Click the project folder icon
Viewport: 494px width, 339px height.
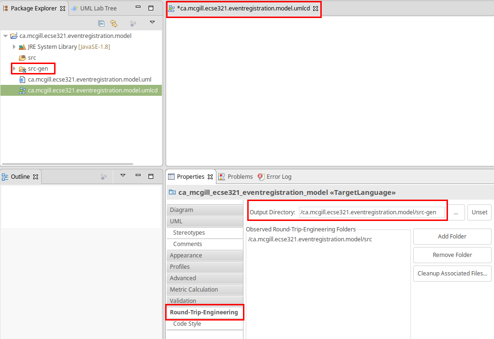(x=14, y=36)
